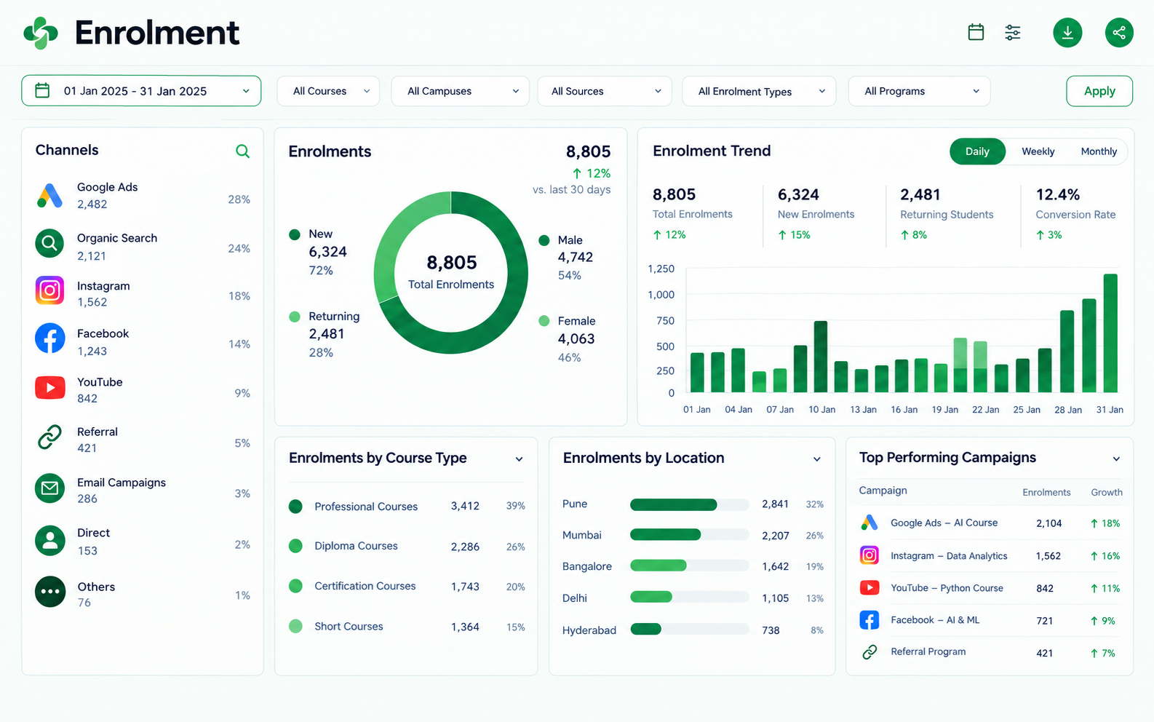
Task: Click the Google Ads – AI Course campaign icon
Action: tap(870, 523)
